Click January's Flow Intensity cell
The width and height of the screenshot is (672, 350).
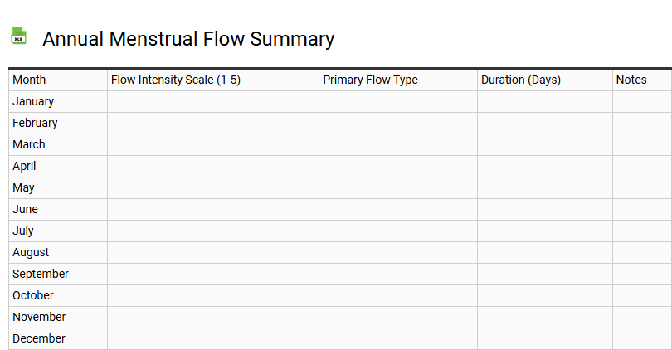[x=213, y=101]
